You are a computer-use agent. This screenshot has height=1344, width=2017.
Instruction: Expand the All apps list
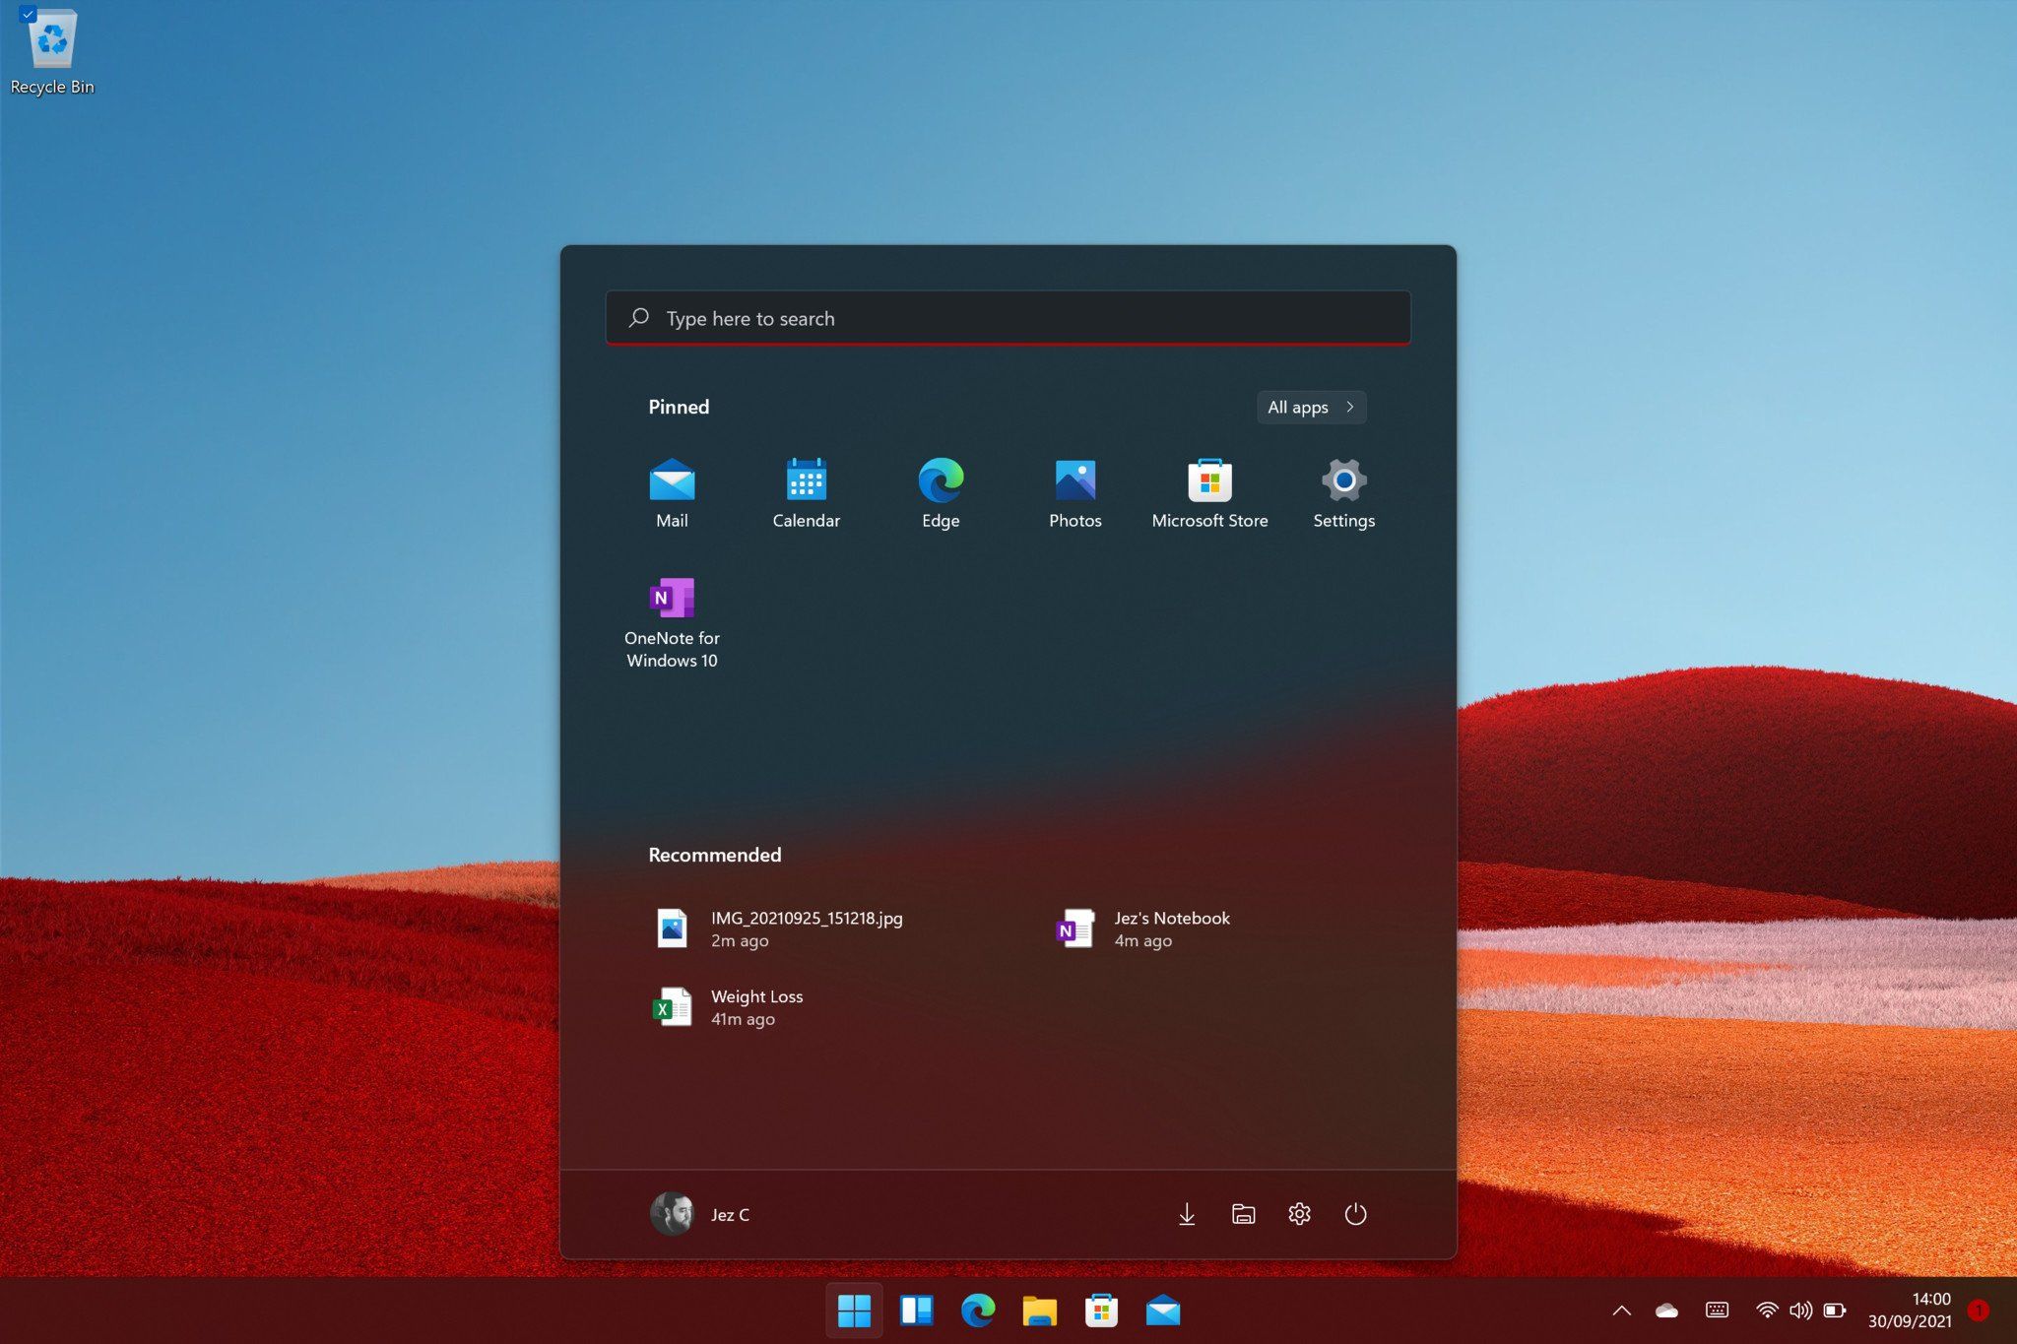(x=1310, y=407)
